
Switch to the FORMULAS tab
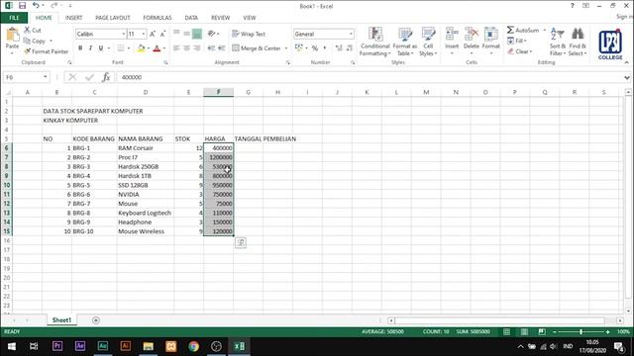click(157, 18)
